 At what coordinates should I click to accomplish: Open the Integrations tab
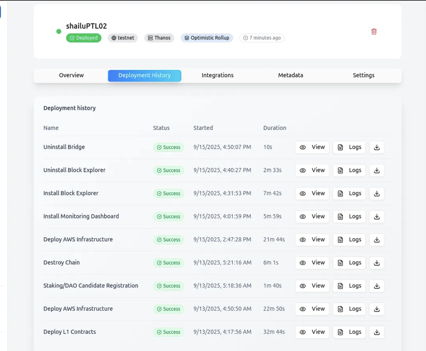[x=217, y=76]
